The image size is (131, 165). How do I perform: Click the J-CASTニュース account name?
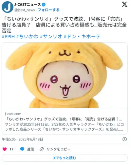(x=28, y=5)
